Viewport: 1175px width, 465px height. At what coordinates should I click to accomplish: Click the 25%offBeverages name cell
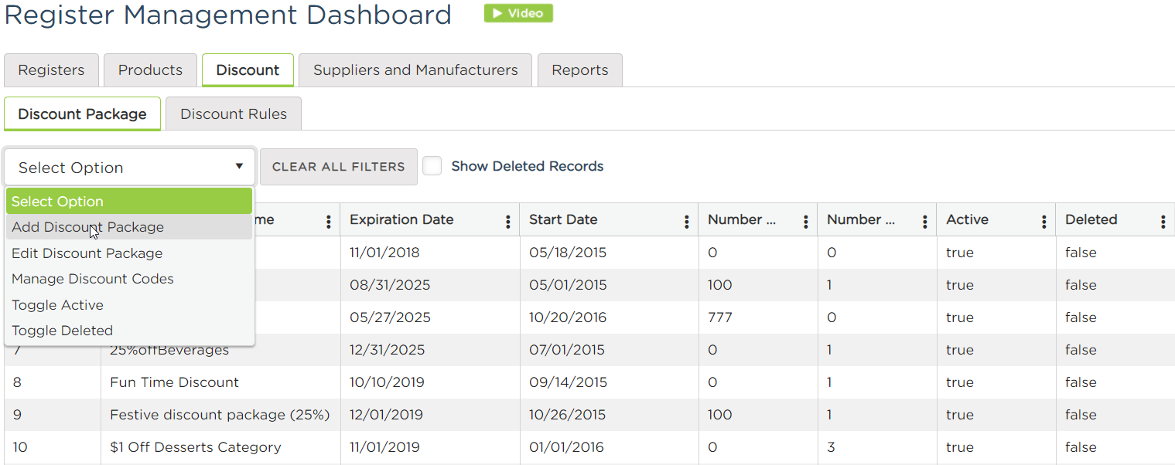tap(169, 350)
